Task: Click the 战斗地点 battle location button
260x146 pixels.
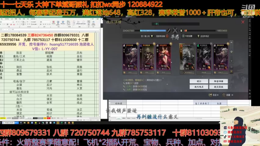Action: pos(199,87)
